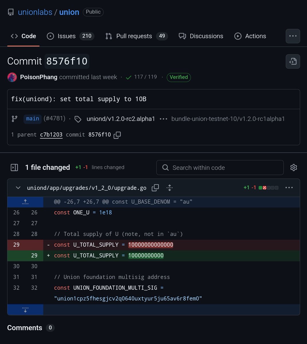The height and width of the screenshot is (344, 307).
Task: Open the upgrade.go file path link
Action: (86, 188)
